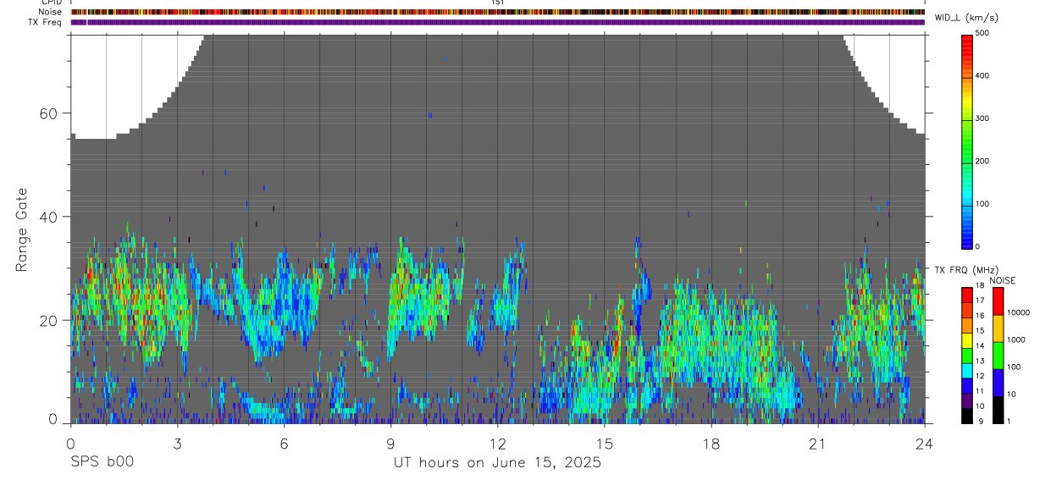Click the 15 tick on UT hours axis
Image resolution: width=1040 pixels, height=480 pixels.
tap(605, 444)
